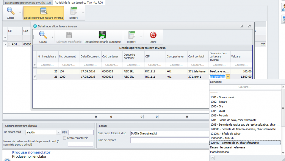This screenshot has height=161, width=285.
Task: Click the Cauta magnifier icon in main toolbar
Action: coord(11,11)
